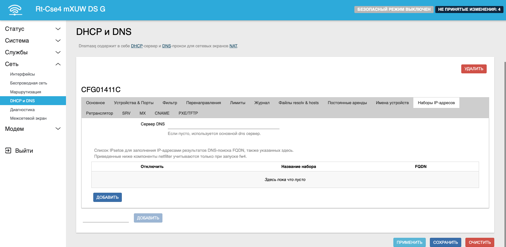Open the Интерфейсы network page
This screenshot has height=247, width=506.
point(23,74)
